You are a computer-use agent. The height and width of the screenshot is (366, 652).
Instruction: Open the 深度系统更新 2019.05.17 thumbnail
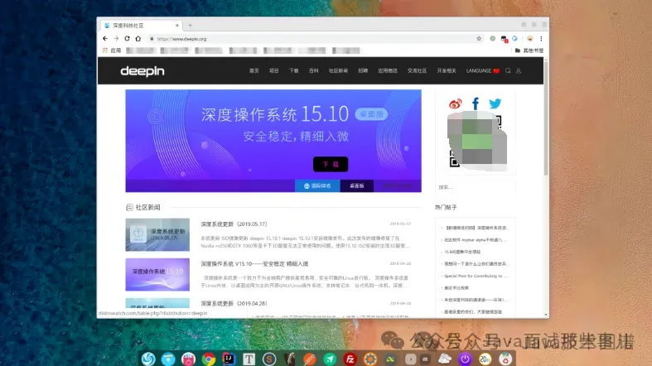[x=157, y=234]
